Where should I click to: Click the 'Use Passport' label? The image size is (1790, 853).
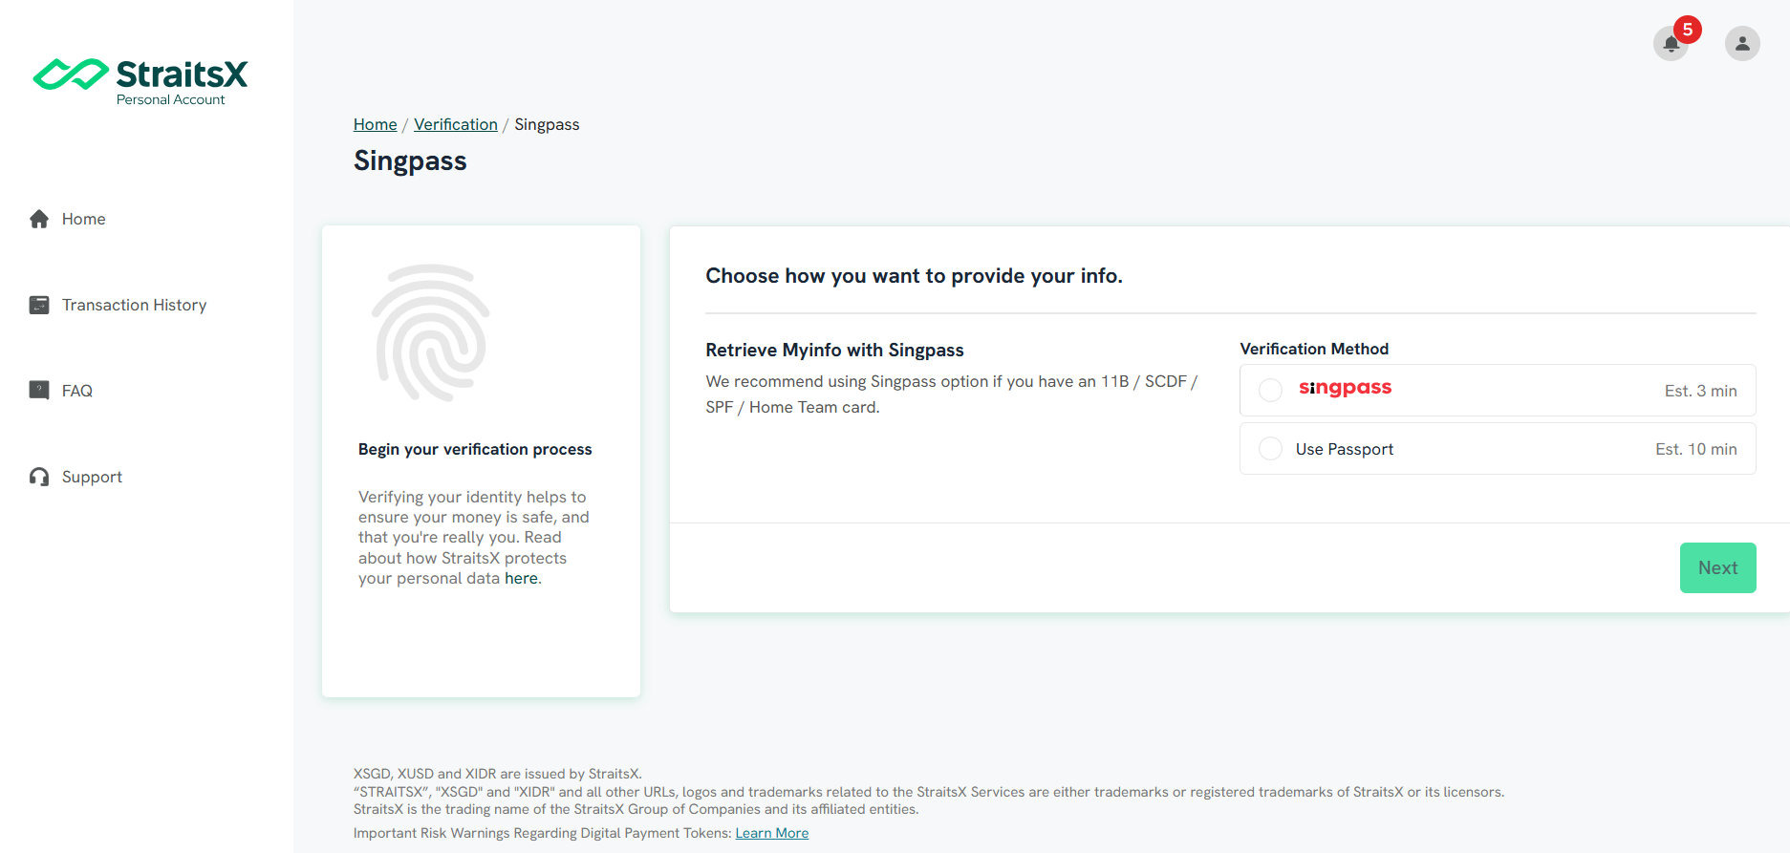(1344, 449)
